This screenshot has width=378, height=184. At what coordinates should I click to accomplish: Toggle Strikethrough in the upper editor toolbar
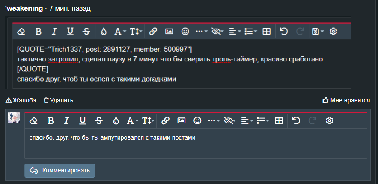(86, 32)
